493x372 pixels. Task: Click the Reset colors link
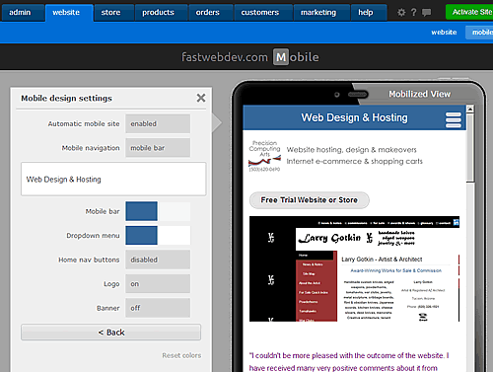181,355
